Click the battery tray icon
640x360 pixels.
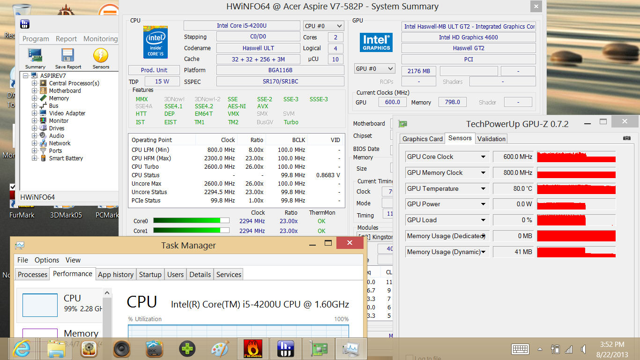coord(556,349)
